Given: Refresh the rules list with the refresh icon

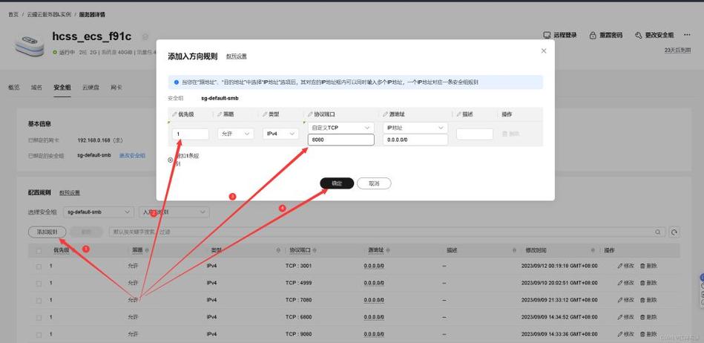Looking at the screenshot, I should point(674,232).
